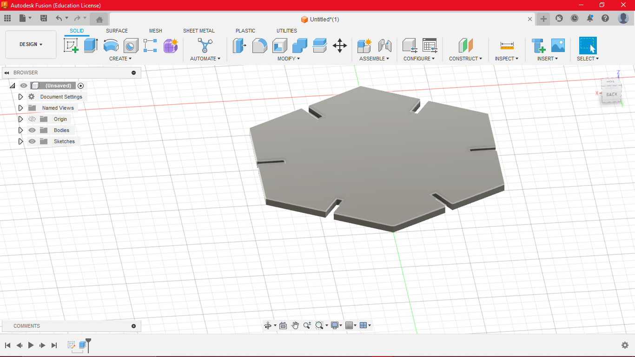Select the Hole tool

tap(131, 46)
